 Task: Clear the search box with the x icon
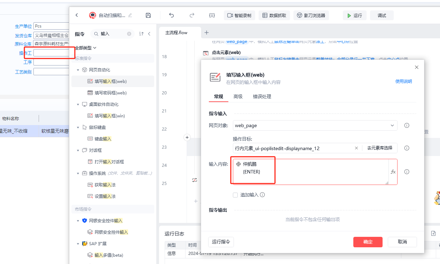point(129,34)
